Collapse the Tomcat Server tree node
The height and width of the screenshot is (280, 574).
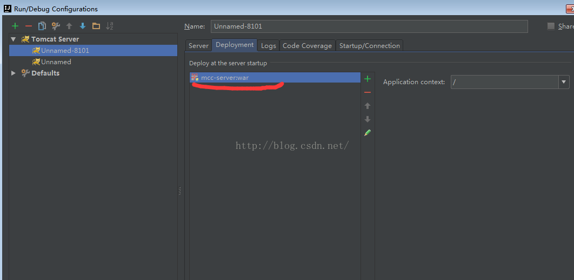14,39
